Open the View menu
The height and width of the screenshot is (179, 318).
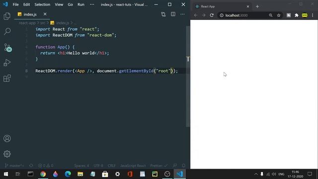click(59, 4)
